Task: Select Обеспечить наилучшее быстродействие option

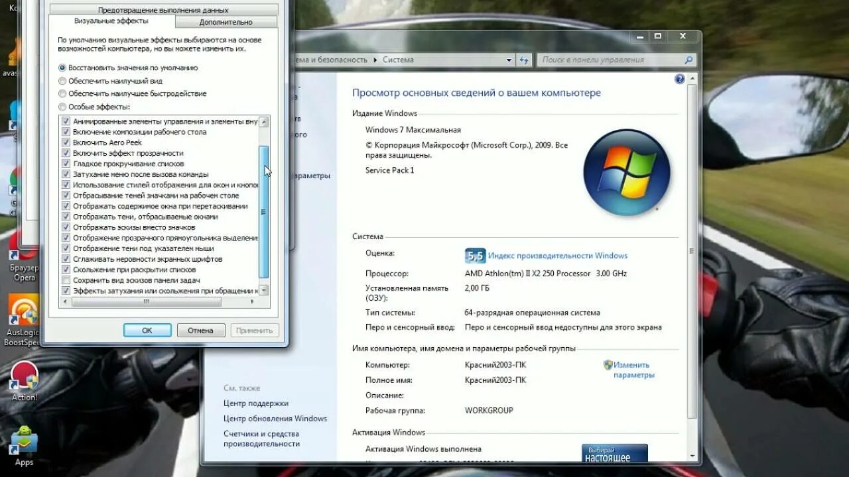Action: (x=61, y=93)
